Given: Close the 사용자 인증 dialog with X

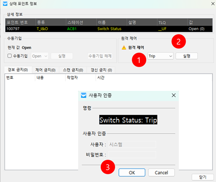Looking at the screenshot, I should pos(174,95).
